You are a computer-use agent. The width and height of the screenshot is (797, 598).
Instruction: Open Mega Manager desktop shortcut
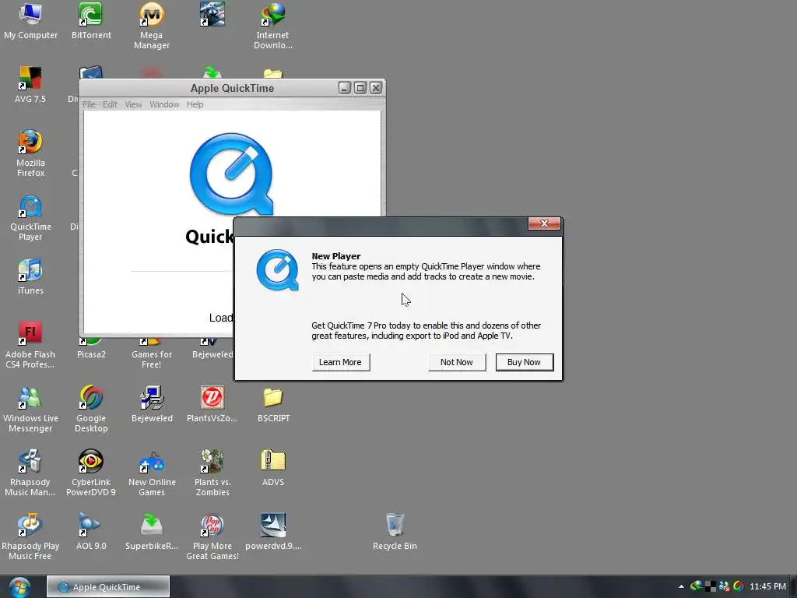click(152, 26)
